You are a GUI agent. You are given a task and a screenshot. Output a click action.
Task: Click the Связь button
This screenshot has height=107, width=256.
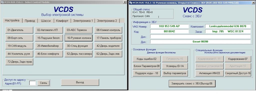(43, 83)
